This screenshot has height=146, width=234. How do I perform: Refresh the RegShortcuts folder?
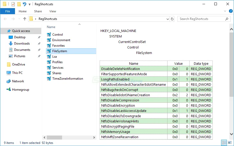(172, 19)
